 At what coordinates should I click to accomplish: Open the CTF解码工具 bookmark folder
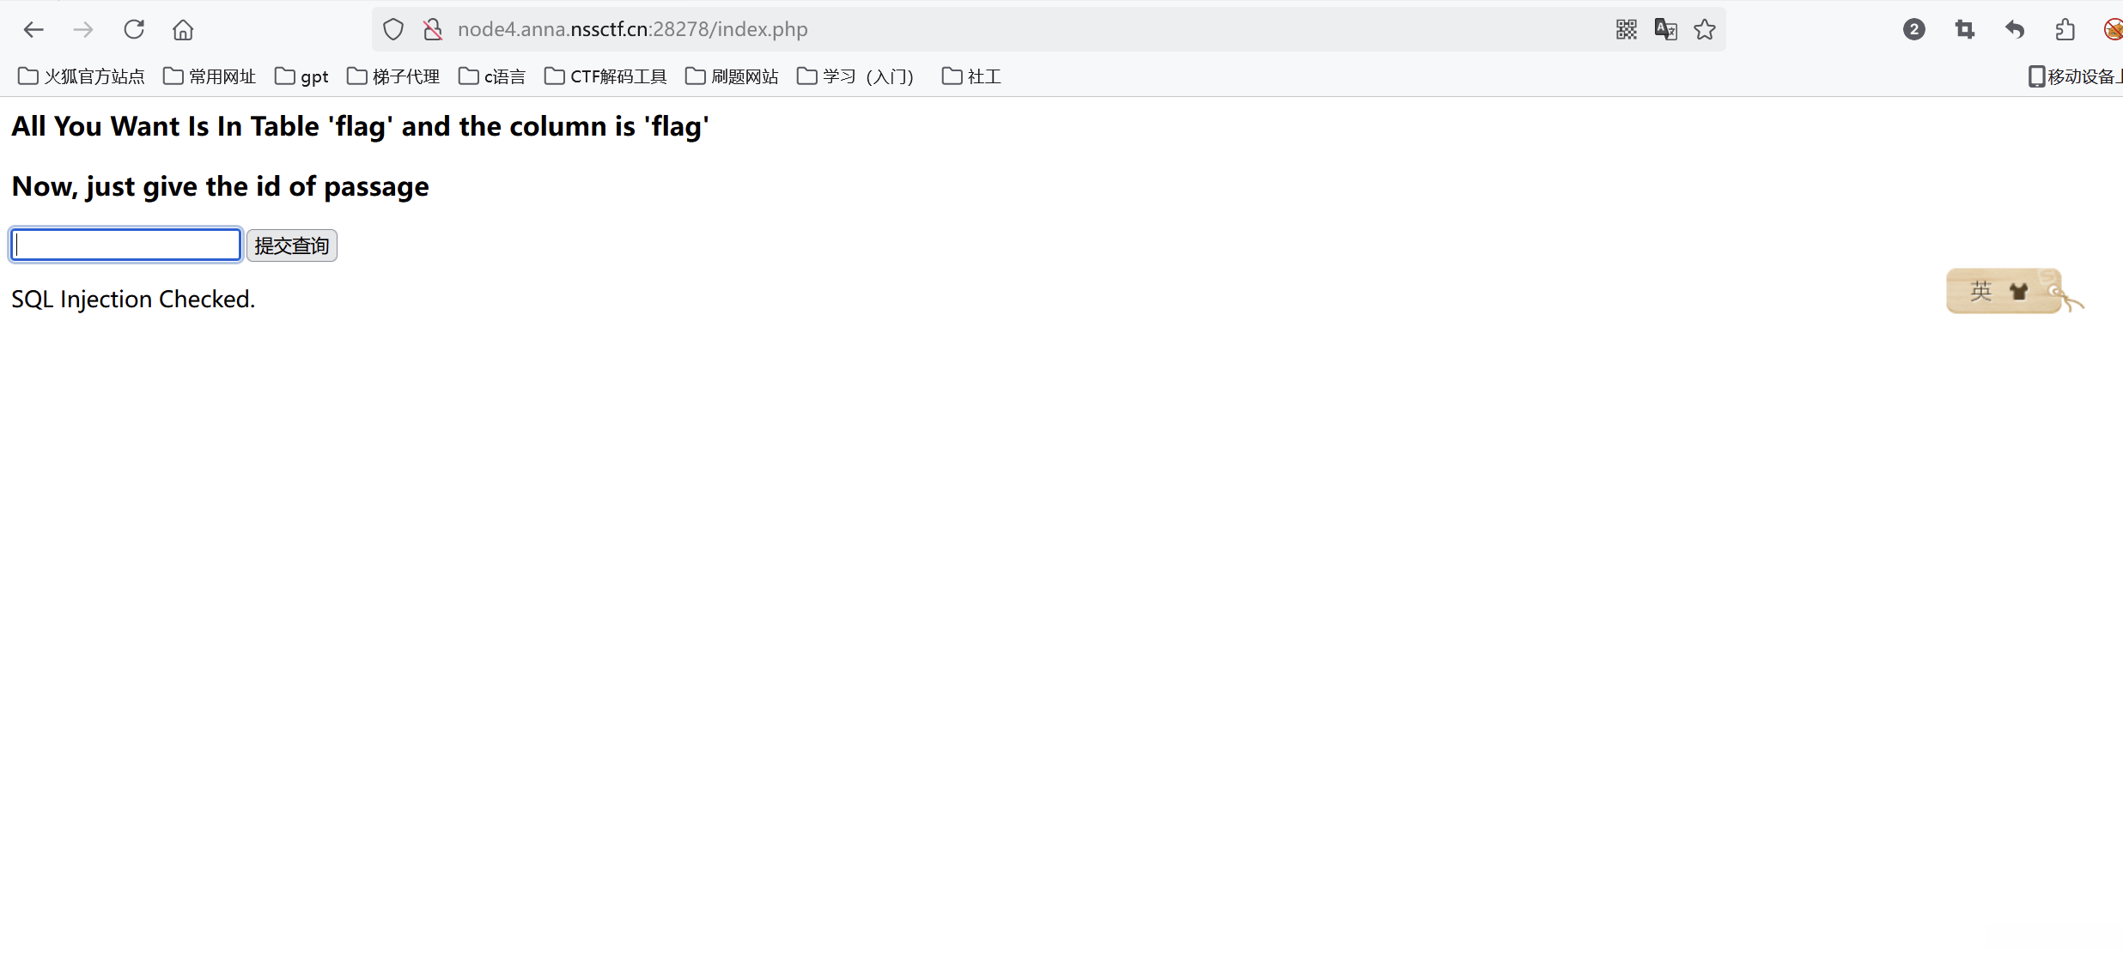coord(605,76)
